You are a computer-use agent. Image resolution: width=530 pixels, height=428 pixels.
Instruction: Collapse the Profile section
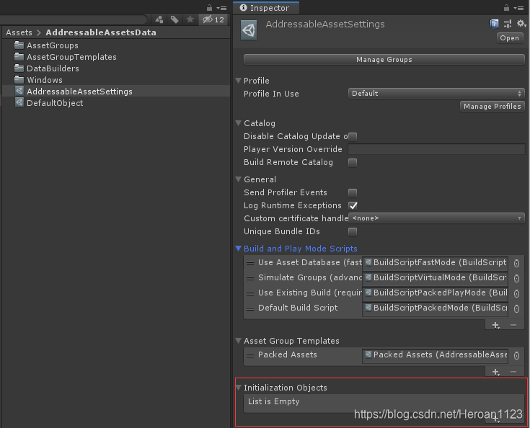[238, 81]
